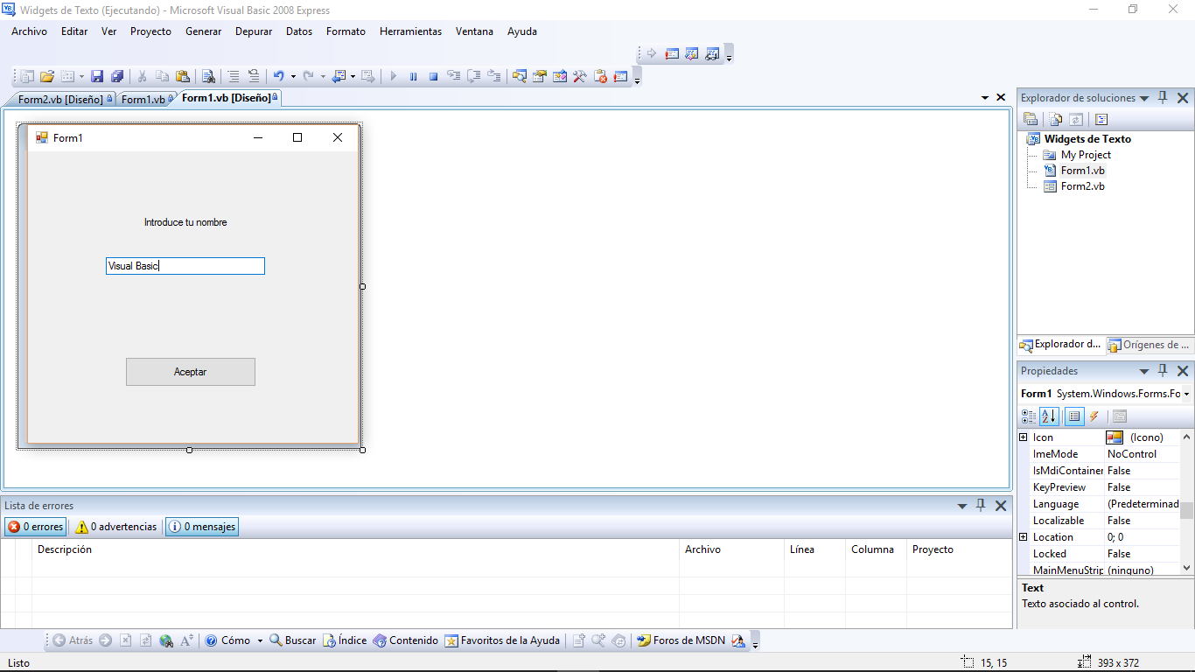Open the Redo history dropdown arrow
This screenshot has width=1195, height=672.
pos(323,76)
